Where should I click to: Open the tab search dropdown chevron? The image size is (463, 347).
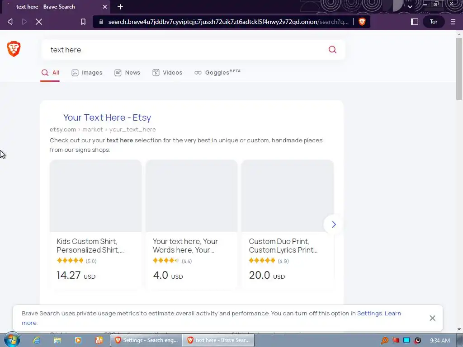coord(410,7)
